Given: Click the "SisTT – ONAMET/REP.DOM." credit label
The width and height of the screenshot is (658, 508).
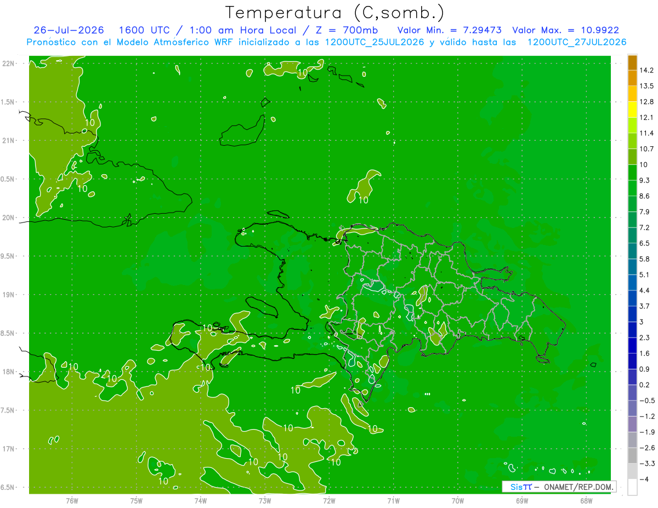Looking at the screenshot, I should (x=559, y=487).
